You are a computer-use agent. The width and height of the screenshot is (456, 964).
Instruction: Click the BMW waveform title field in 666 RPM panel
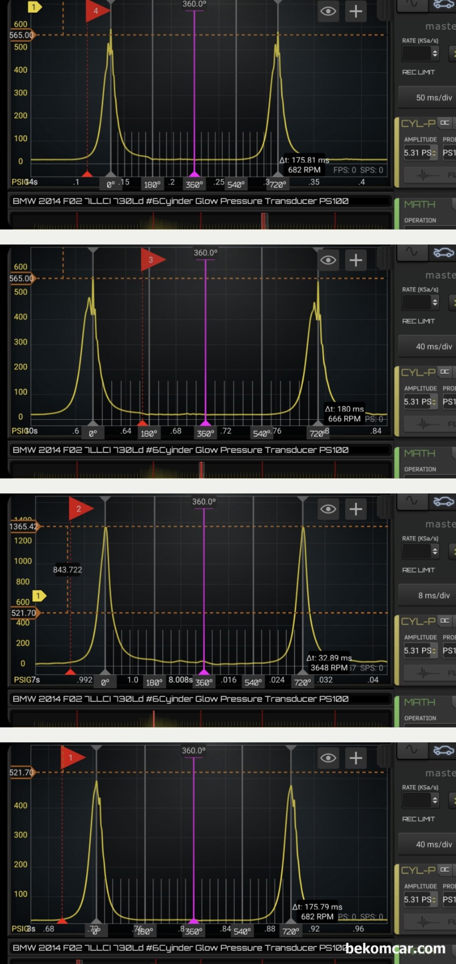click(200, 450)
